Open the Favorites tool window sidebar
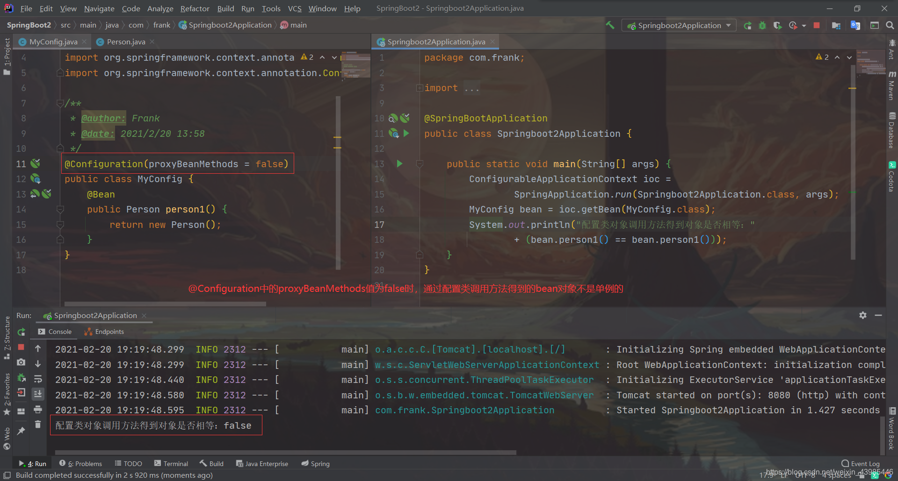This screenshot has width=898, height=481. (7, 395)
